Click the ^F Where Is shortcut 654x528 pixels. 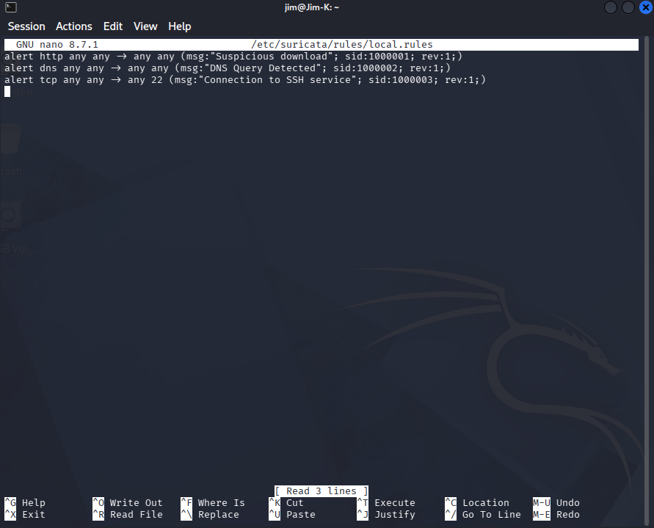pos(213,502)
